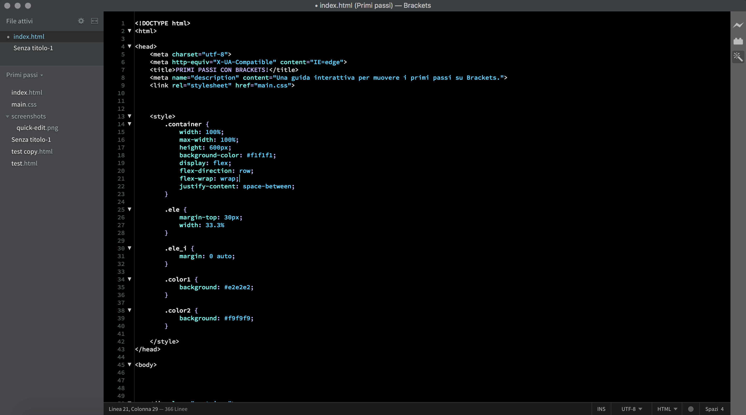Open working files gear settings
Image resolution: width=746 pixels, height=415 pixels.
click(81, 21)
